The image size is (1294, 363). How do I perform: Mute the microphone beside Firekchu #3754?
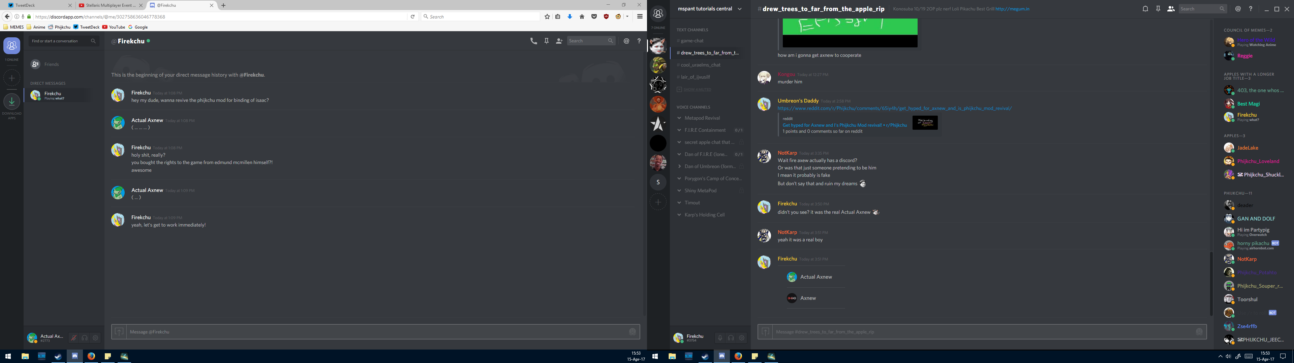click(x=720, y=338)
